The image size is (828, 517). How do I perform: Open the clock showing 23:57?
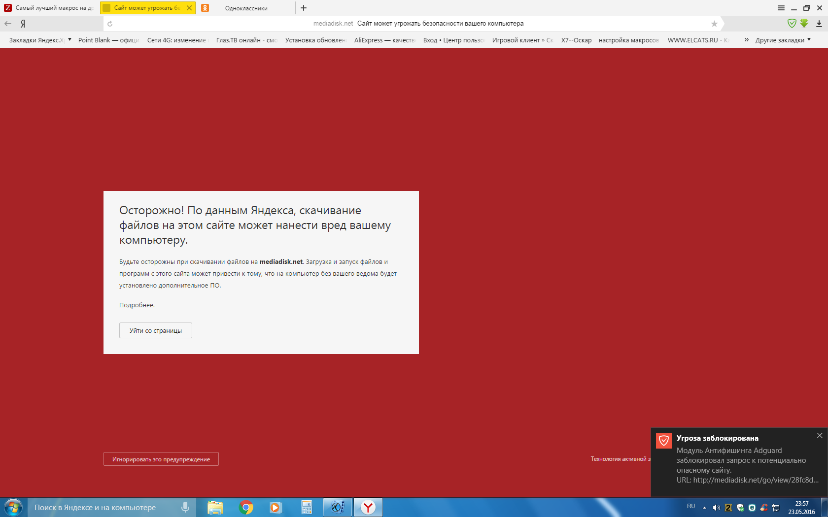tap(802, 508)
